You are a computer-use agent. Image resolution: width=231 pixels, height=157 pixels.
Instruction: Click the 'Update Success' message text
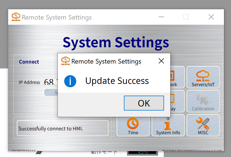click(x=117, y=81)
